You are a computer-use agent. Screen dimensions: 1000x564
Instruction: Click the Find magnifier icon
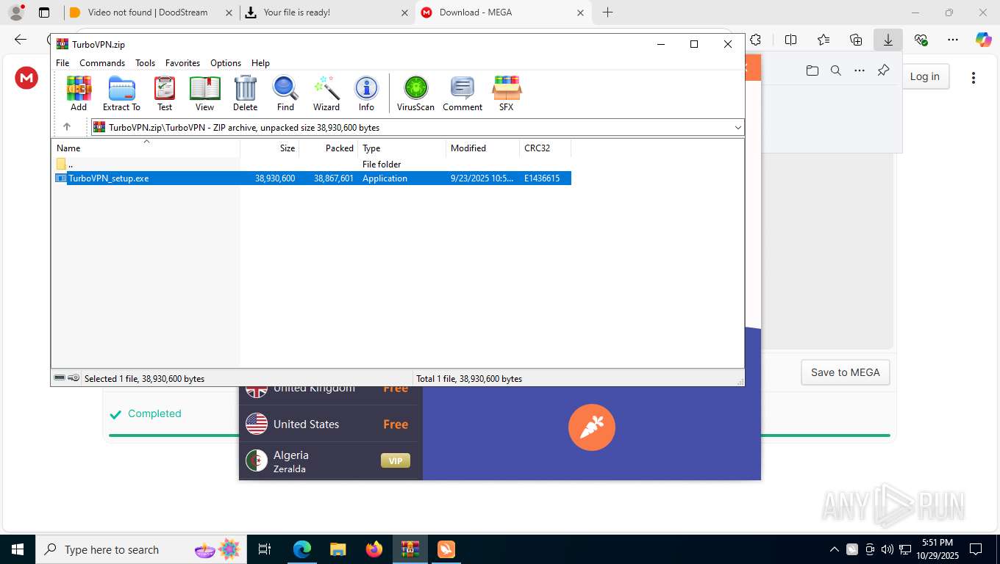[285, 93]
